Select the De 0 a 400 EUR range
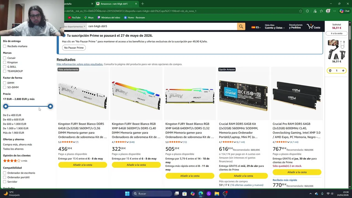This screenshot has width=352, height=198. click(12, 115)
